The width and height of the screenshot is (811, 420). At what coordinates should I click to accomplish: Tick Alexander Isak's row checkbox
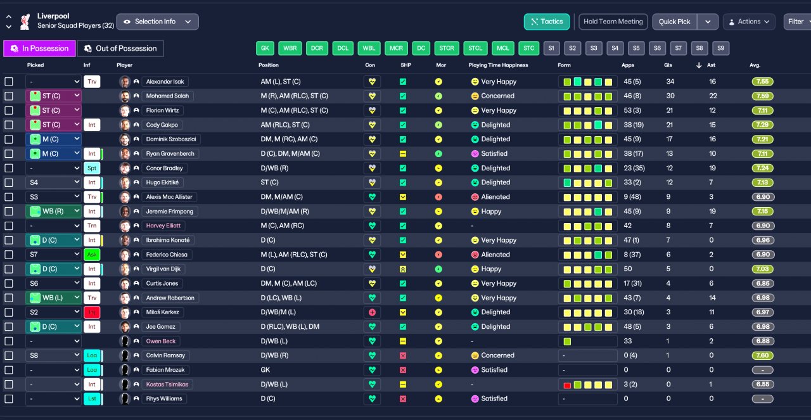tap(9, 82)
